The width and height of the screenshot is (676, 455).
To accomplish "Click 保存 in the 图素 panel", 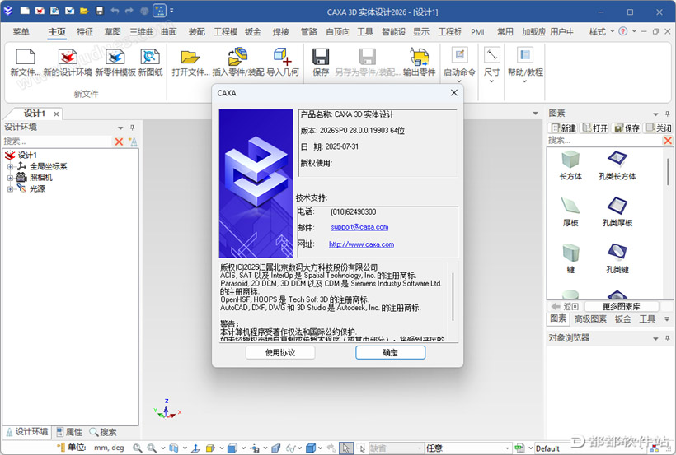I will click(627, 128).
